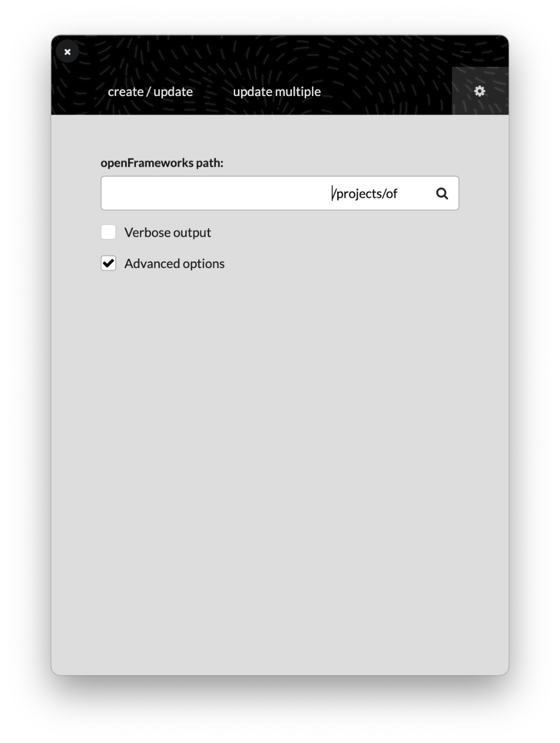Viewport: 560px width, 743px height.
Task: Select the word 'update' in first tab
Action: [173, 92]
